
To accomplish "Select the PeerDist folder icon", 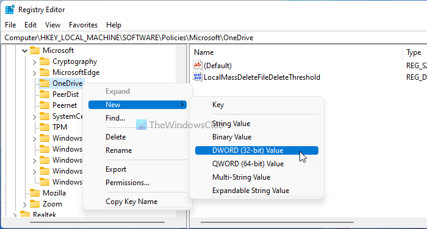I will (45, 94).
